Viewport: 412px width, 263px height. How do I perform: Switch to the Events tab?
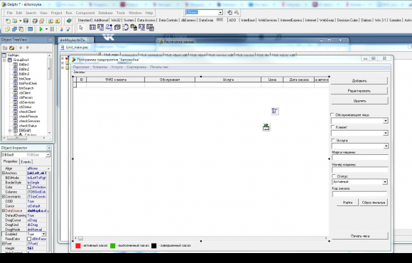(x=26, y=162)
